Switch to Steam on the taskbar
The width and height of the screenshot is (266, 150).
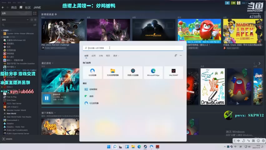pos(145,147)
